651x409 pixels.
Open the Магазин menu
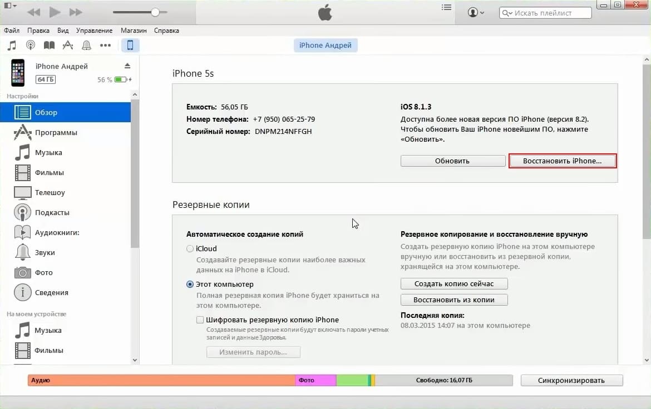(134, 30)
